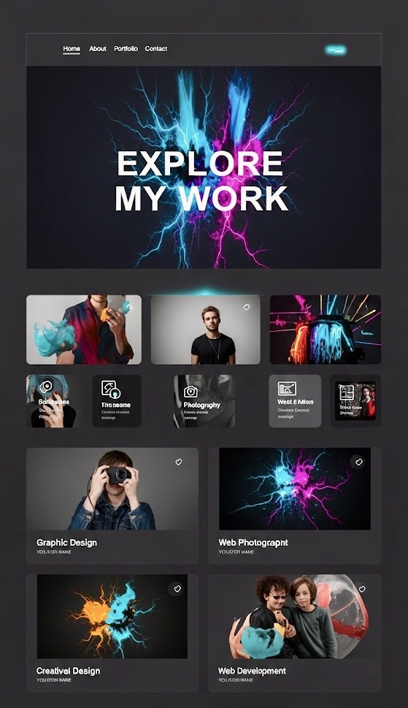This screenshot has width=408, height=708.
Task: Click the tag icon on the man portrait
Action: click(246, 307)
